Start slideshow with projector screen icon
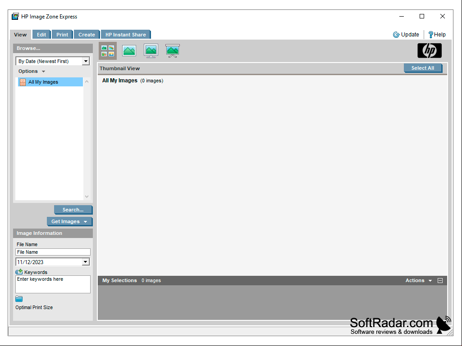Image resolution: width=462 pixels, height=346 pixels. [173, 50]
